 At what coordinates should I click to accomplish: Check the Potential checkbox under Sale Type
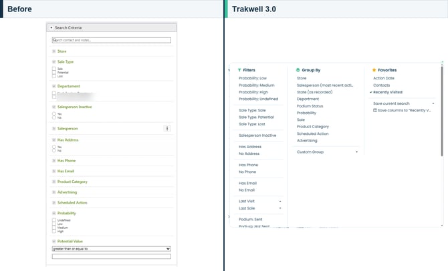coord(54,73)
